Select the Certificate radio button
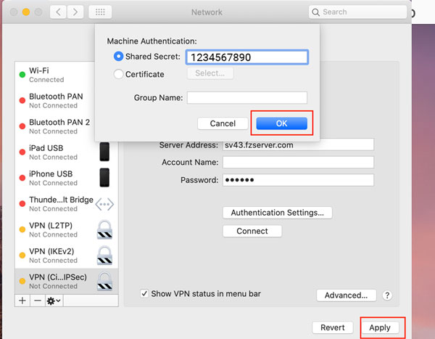Viewport: 435px width, 339px height. [118, 74]
